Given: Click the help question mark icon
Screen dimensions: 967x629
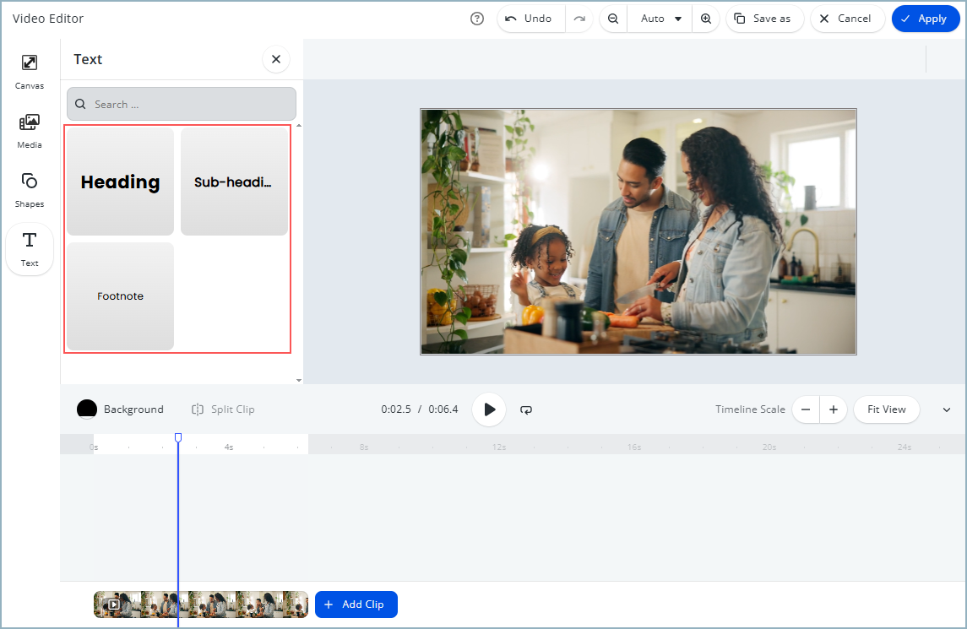Looking at the screenshot, I should pyautogui.click(x=477, y=19).
